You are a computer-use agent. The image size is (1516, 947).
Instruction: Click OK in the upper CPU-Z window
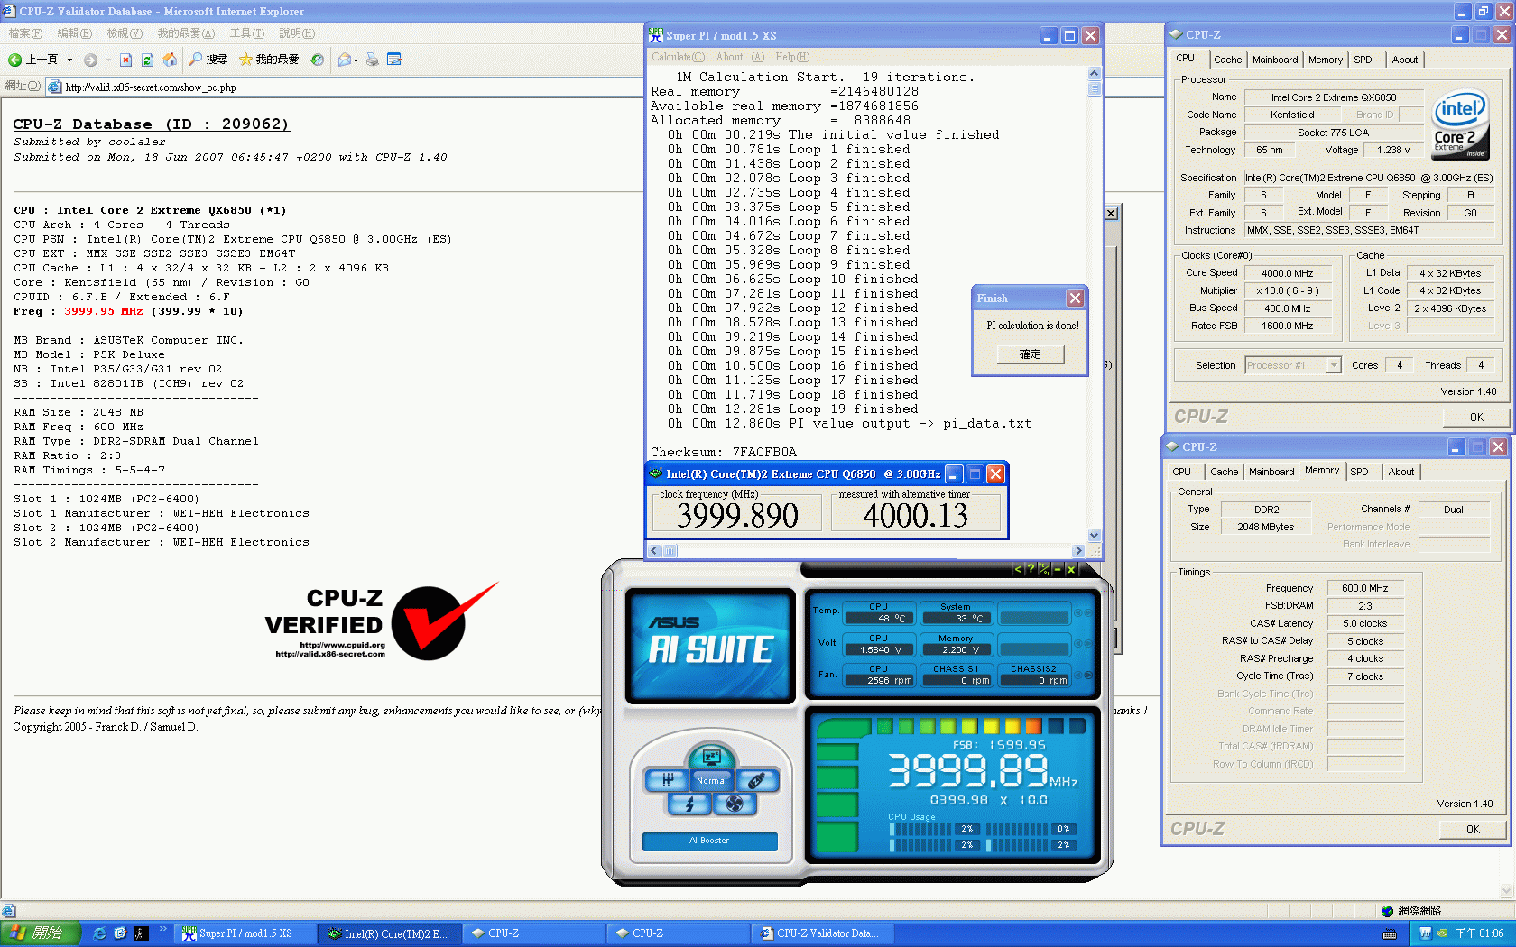pyautogui.click(x=1476, y=418)
